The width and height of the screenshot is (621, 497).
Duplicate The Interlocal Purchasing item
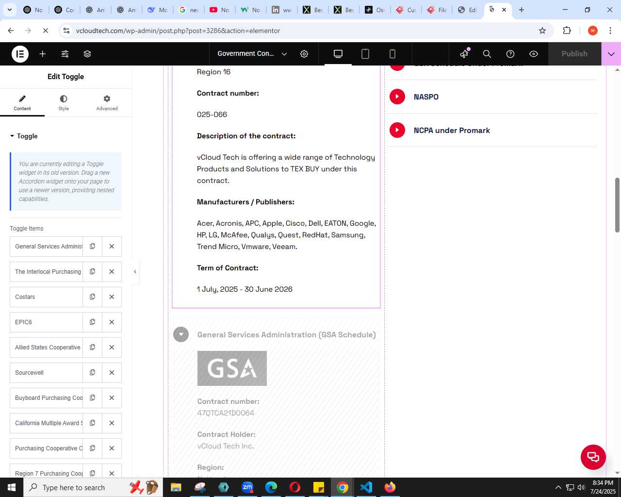[x=92, y=272]
